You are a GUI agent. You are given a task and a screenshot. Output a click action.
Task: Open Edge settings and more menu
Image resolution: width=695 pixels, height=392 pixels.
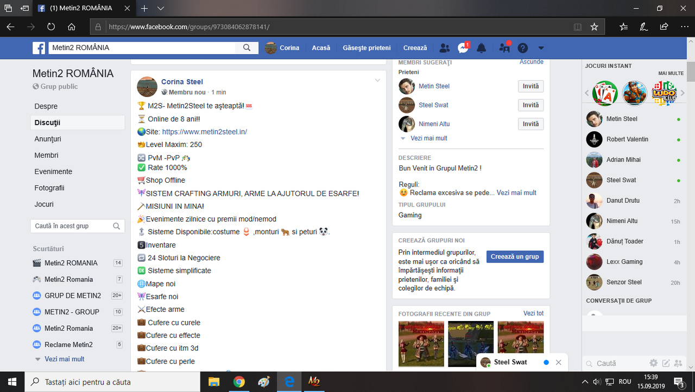point(684,27)
